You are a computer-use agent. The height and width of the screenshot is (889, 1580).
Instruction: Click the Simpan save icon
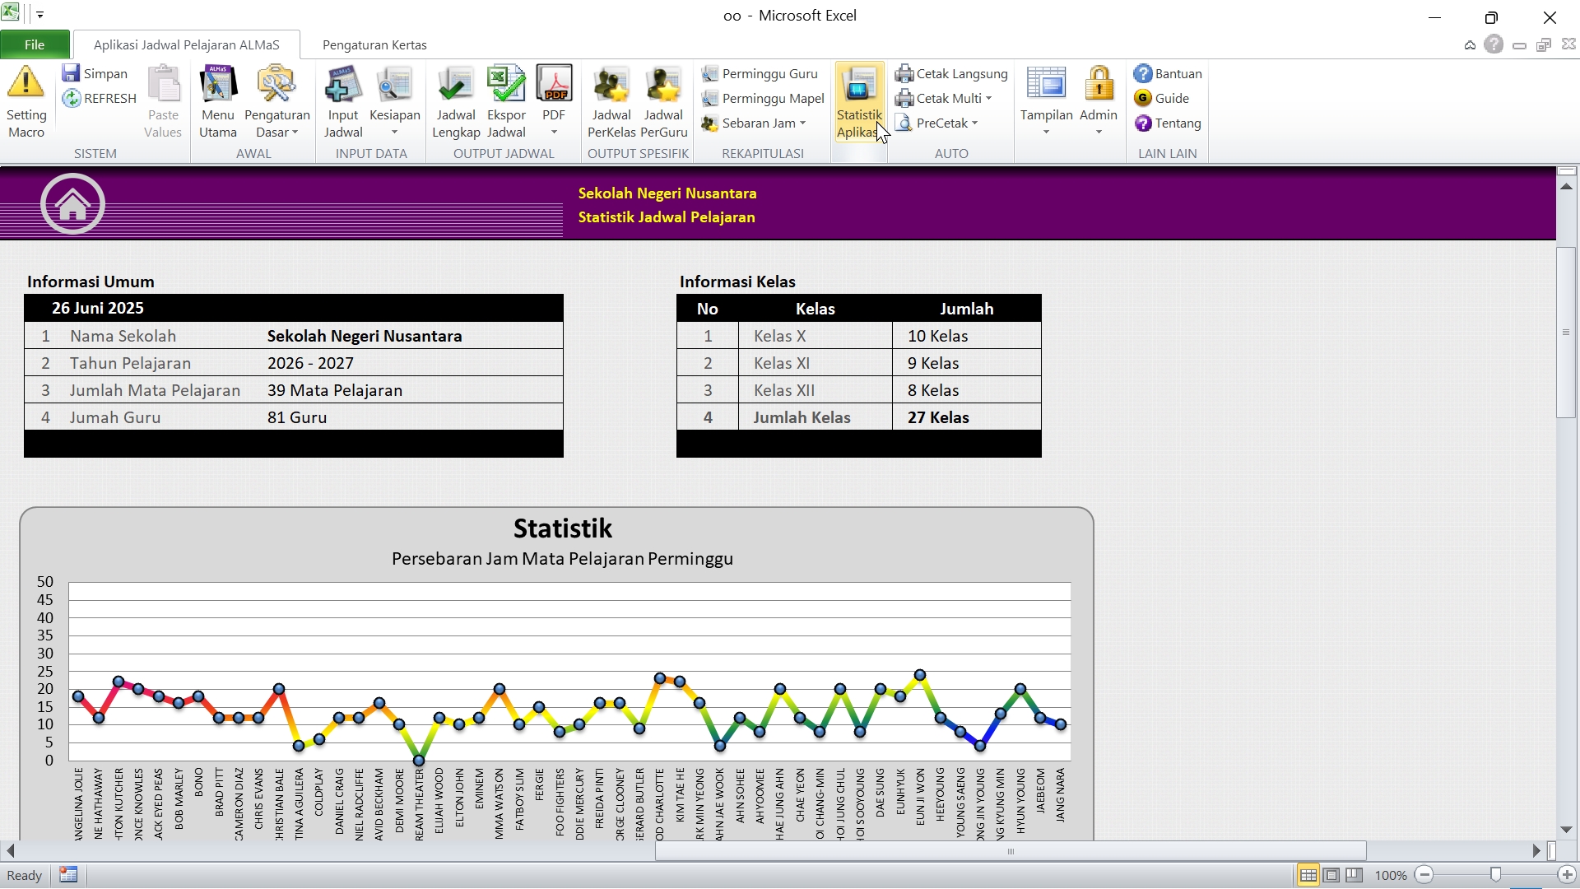tap(72, 73)
